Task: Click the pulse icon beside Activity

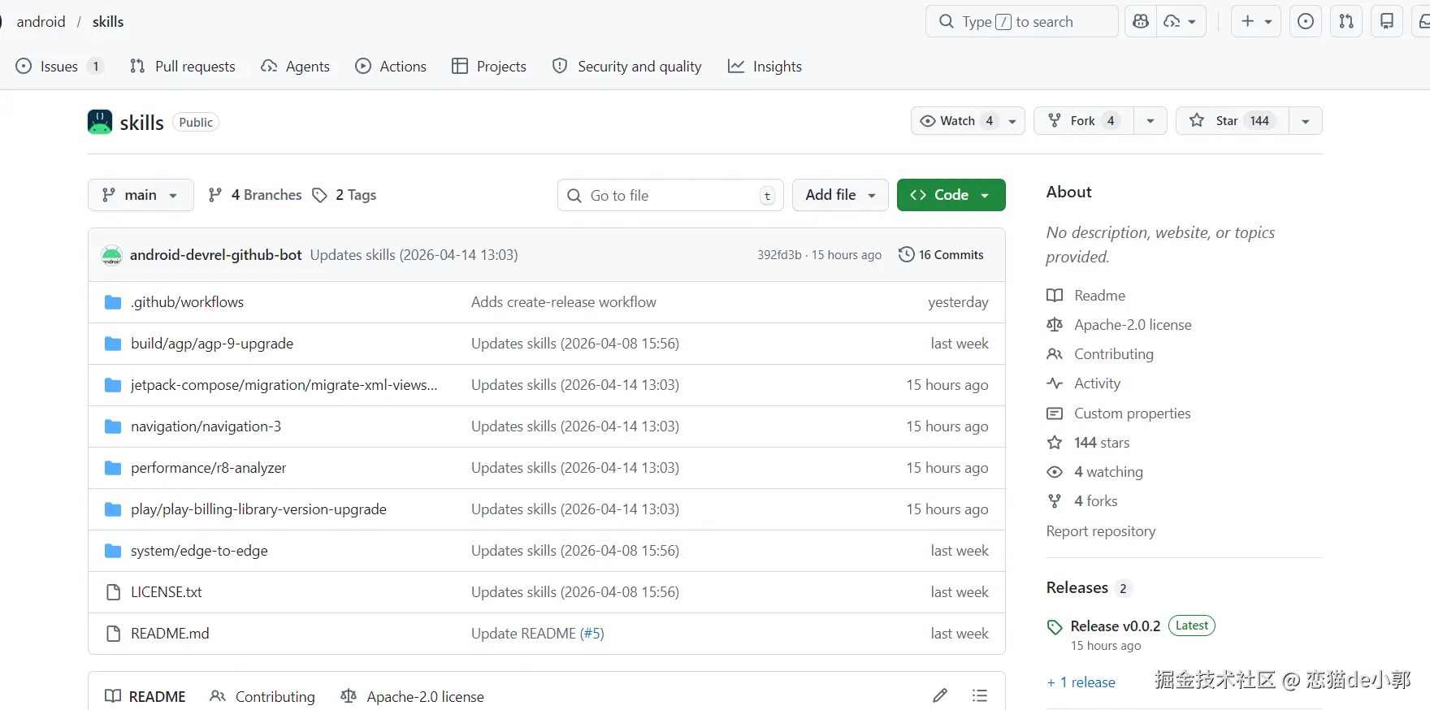Action: [1055, 383]
